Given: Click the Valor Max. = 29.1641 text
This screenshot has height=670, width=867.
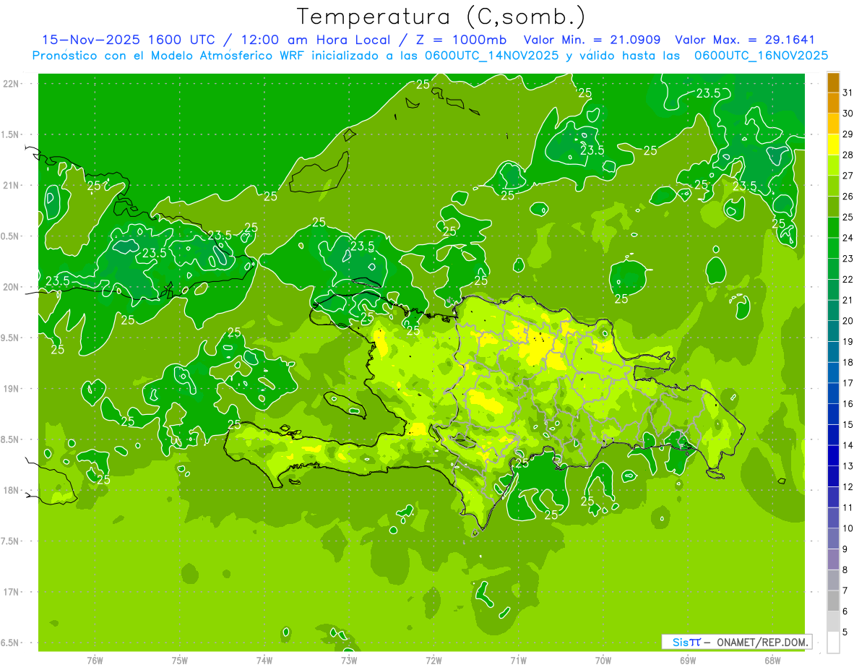Looking at the screenshot, I should coord(744,40).
